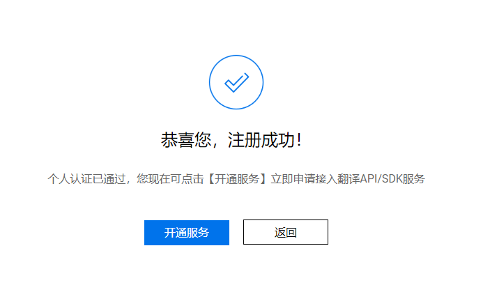Click the word 注册成功 in the title
This screenshot has height=308, width=490.
point(261,139)
